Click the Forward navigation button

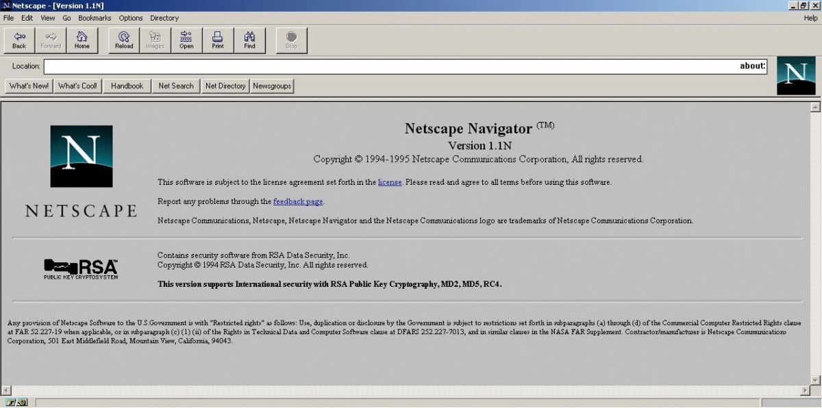51,40
